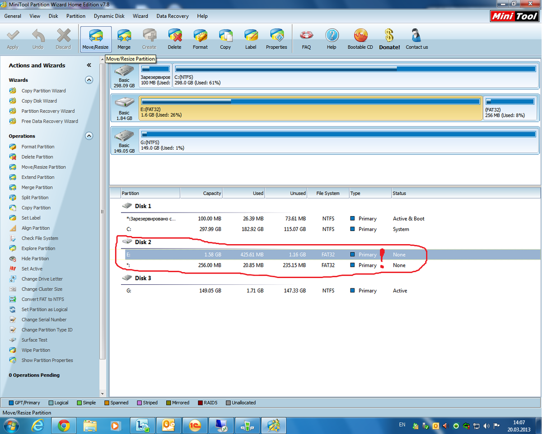Launch the Free Data Recovery Wizard

click(50, 121)
